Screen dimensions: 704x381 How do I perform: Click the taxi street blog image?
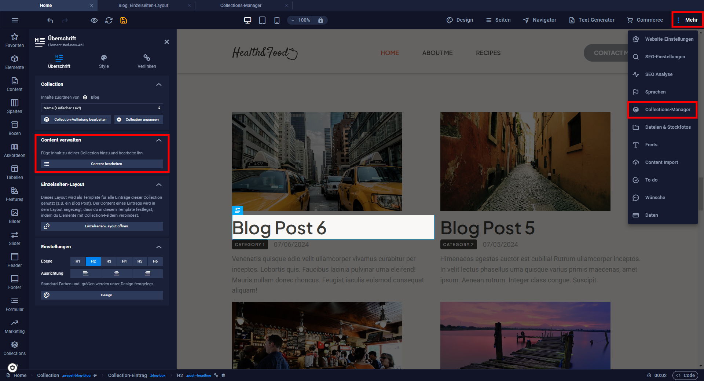(317, 162)
